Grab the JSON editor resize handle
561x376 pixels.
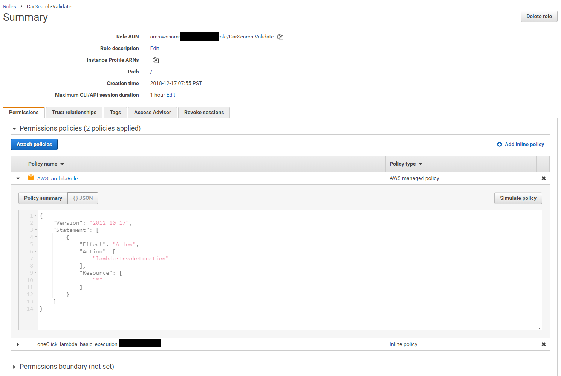(540, 327)
